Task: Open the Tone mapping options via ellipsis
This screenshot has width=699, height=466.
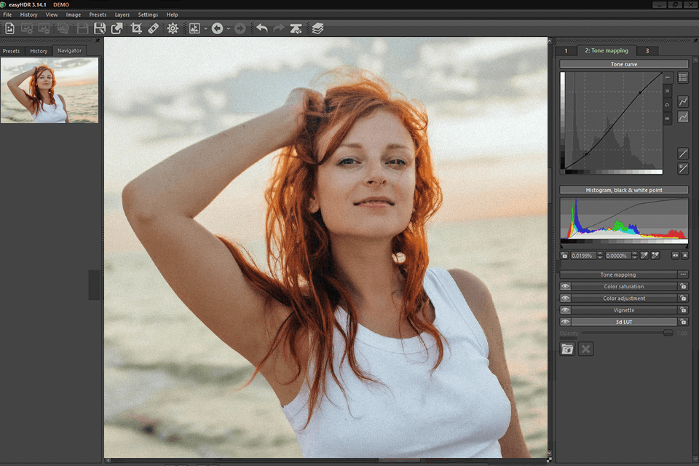Action: [x=683, y=275]
